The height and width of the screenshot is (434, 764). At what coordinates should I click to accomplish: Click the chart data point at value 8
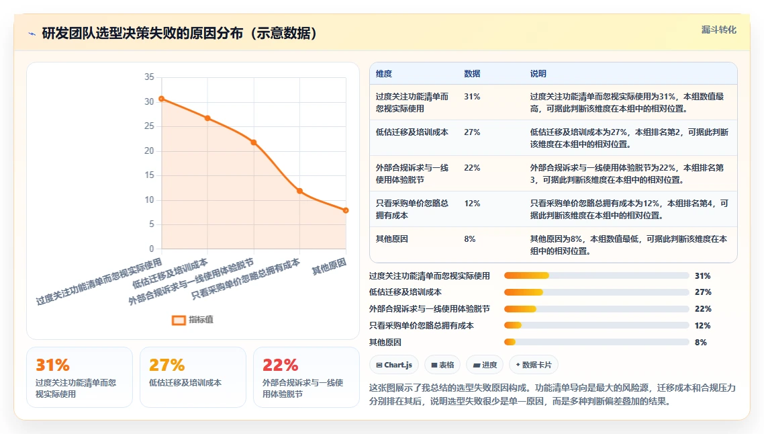point(346,211)
